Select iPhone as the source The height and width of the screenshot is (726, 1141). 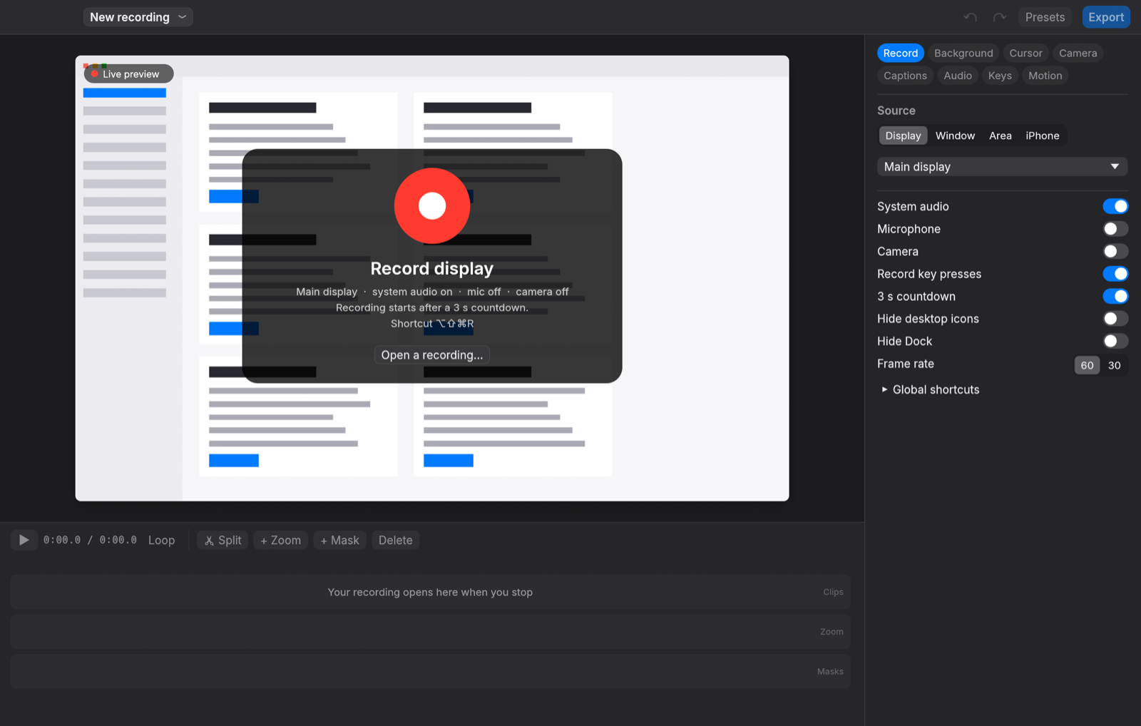pos(1042,136)
